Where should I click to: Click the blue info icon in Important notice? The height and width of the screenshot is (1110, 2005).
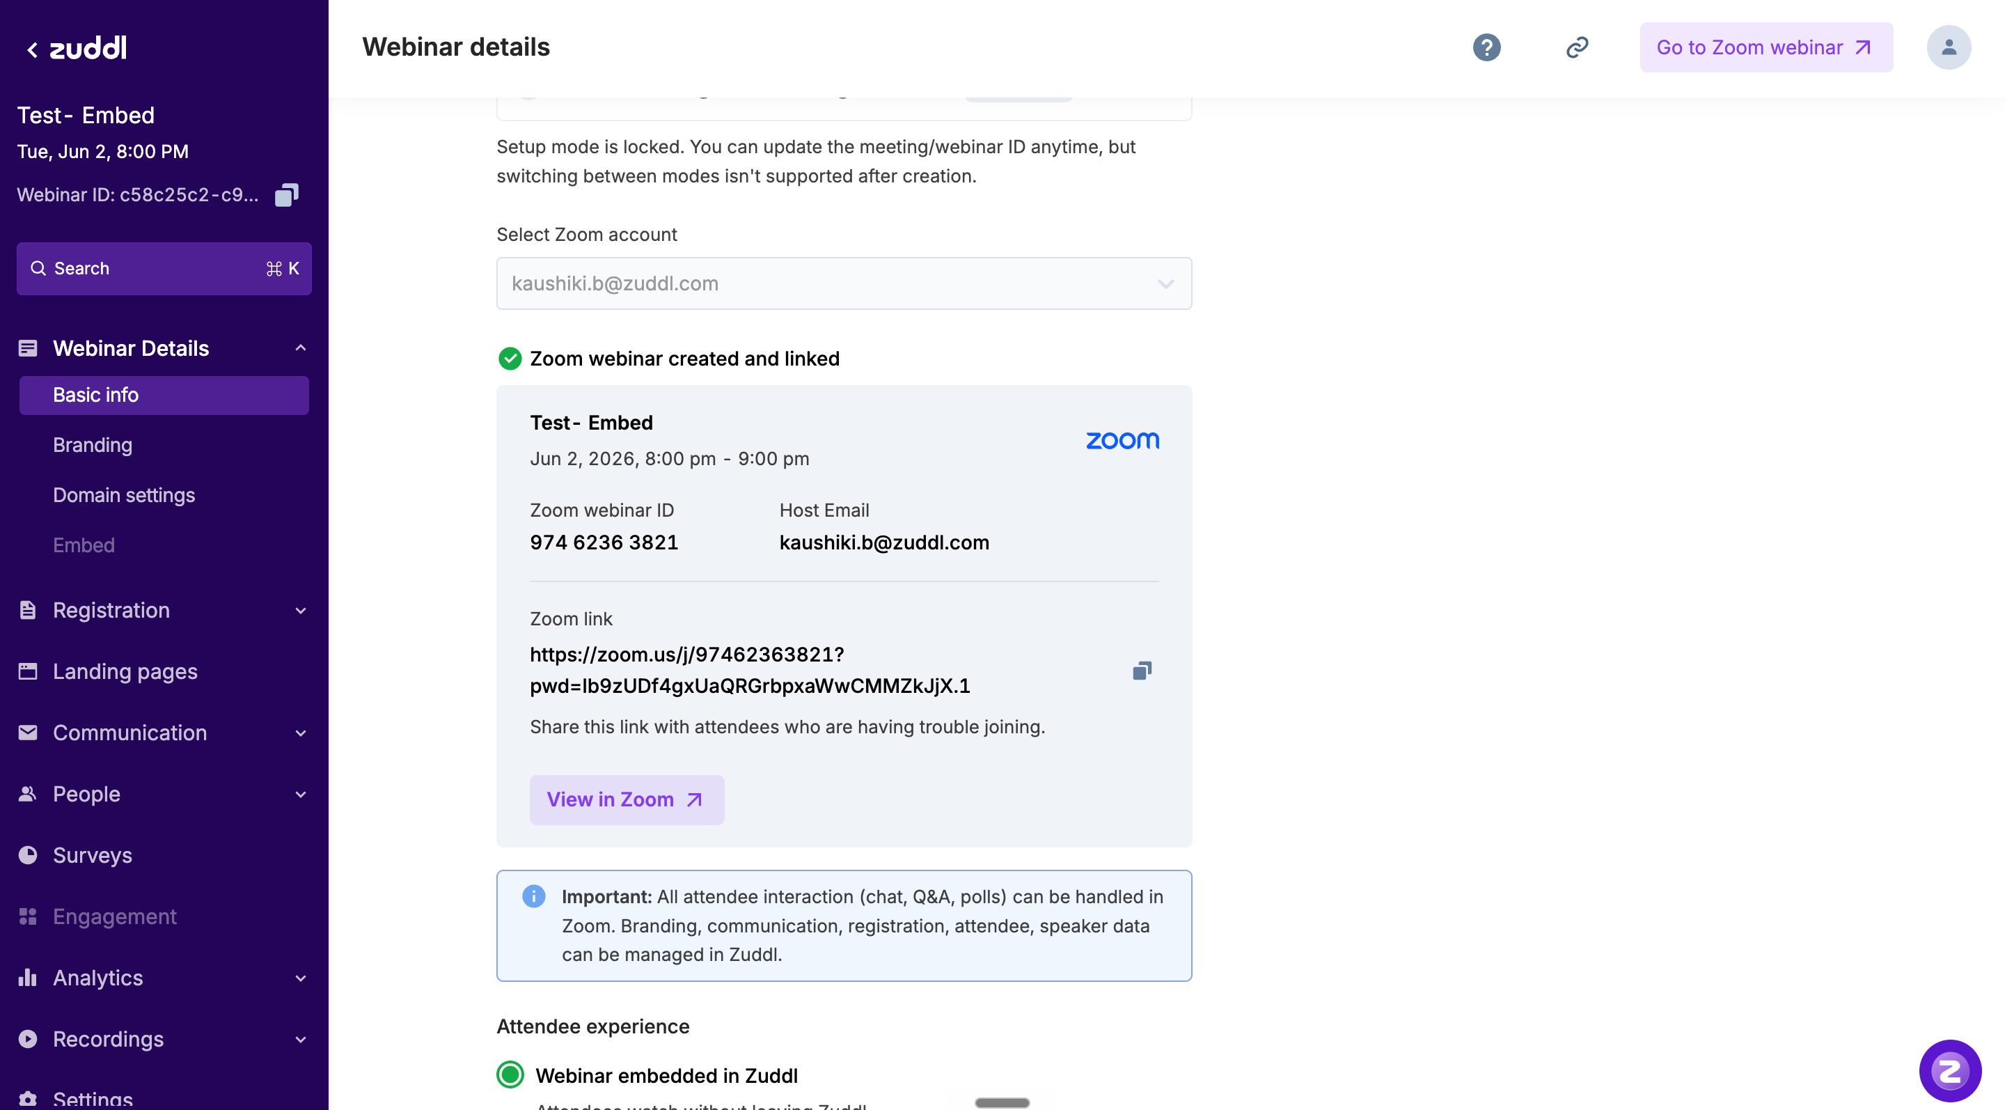(x=533, y=896)
